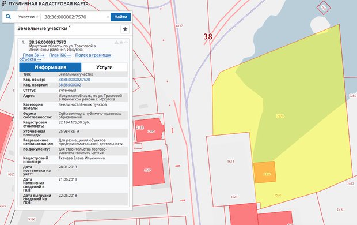Screen dimensions: 357x225
Task: Collapse the result card with chevron
Action: click(126, 42)
